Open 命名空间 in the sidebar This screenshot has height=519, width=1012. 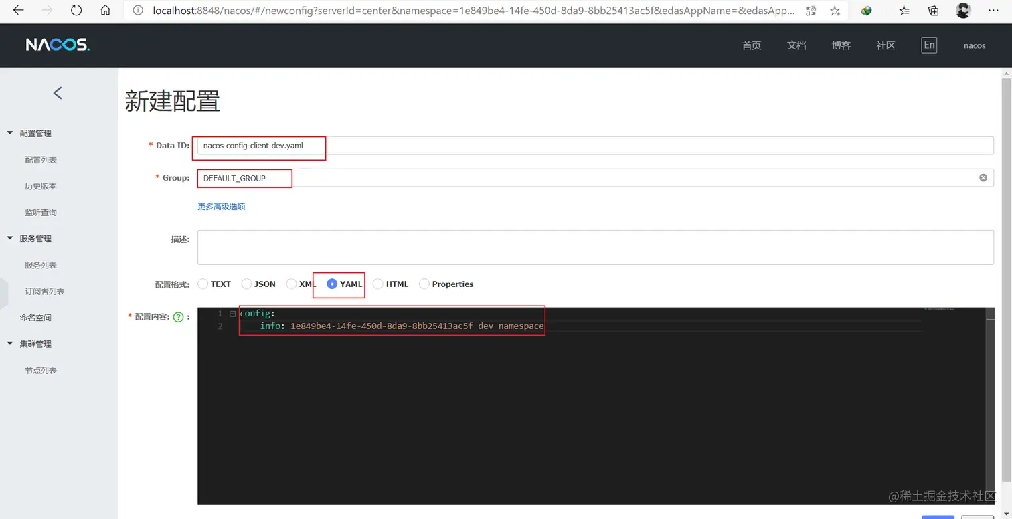(35, 318)
